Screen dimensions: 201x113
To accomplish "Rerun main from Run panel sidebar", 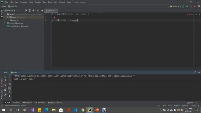I will click(x=5, y=77).
